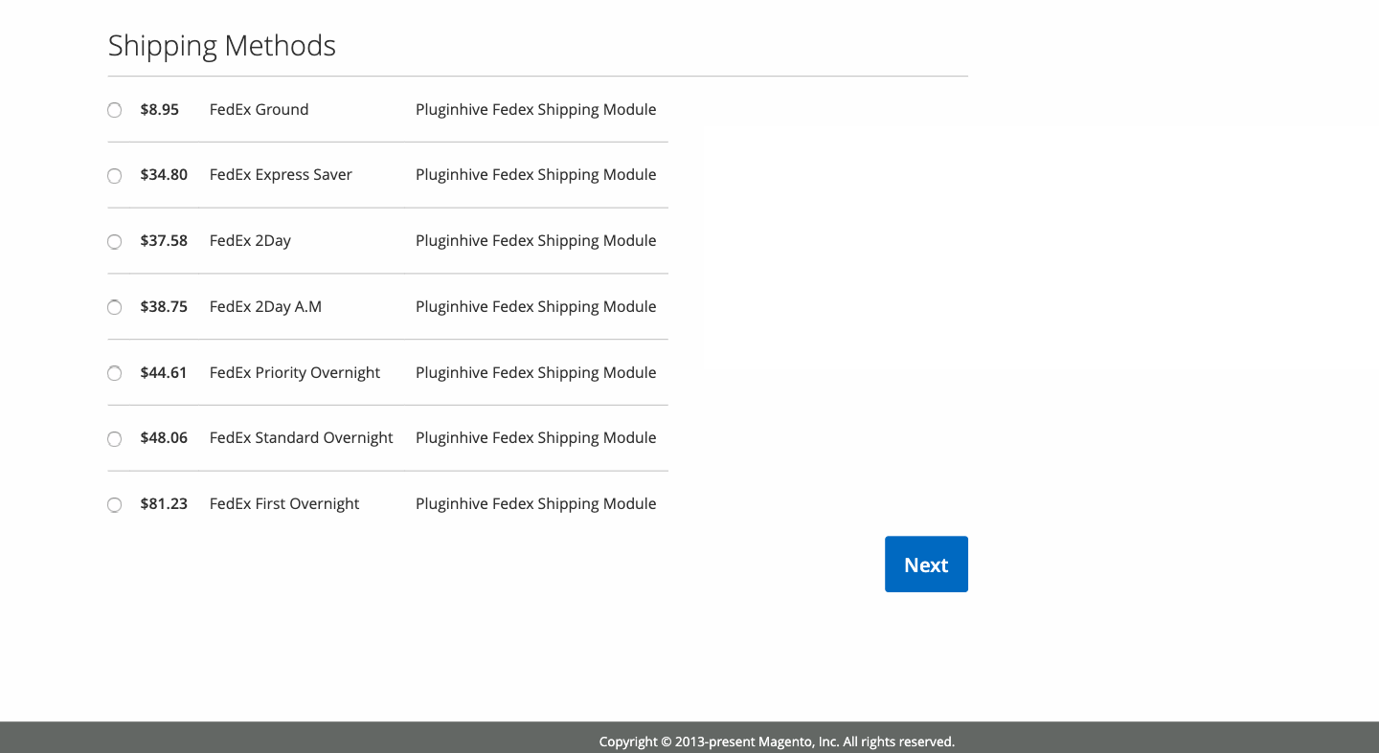Screen dimensions: 1379x753
Task: Select the FedEx 2Day A.M option
Action: coord(114,307)
